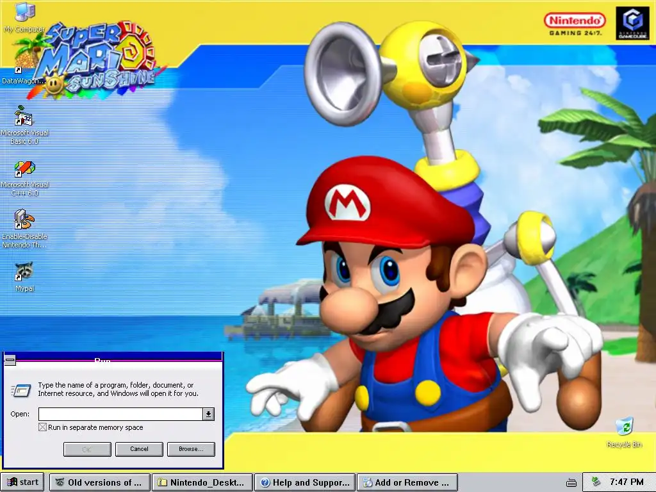Select the Enable-Disable Nintendo Theme shortcut
The image size is (656, 492).
[24, 229]
